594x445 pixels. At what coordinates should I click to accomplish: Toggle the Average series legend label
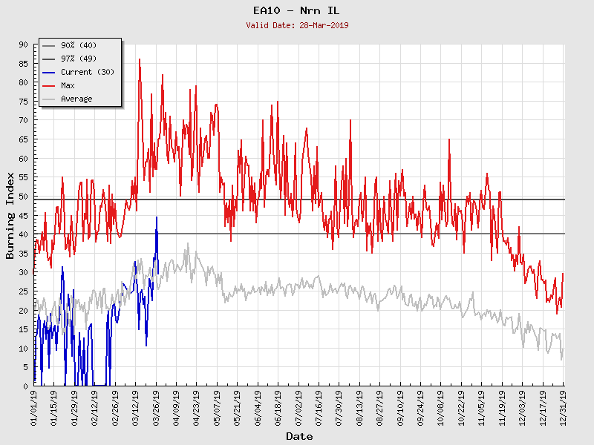click(76, 99)
